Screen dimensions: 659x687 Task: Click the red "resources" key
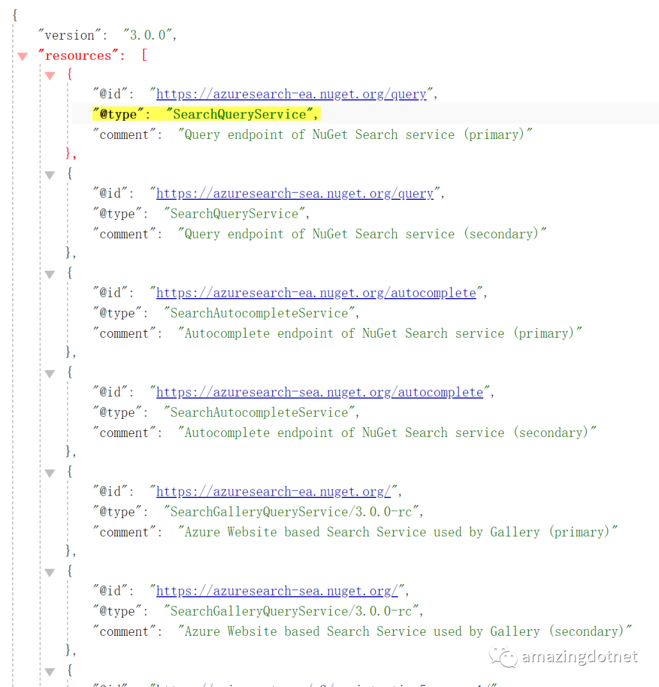click(x=78, y=55)
